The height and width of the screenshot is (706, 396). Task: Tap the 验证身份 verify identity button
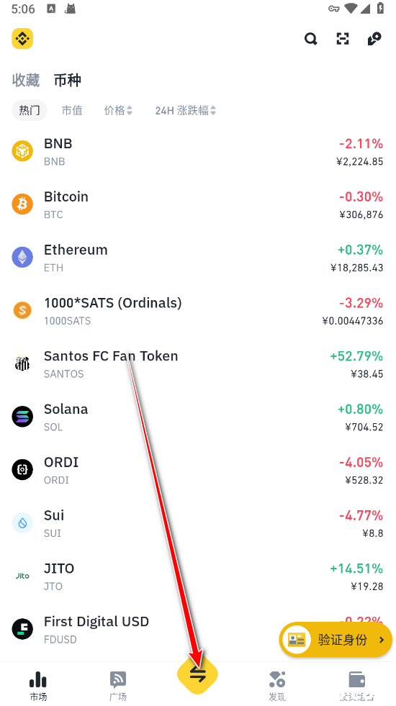(336, 639)
